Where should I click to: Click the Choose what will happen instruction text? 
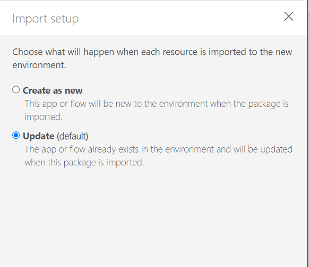(152, 59)
